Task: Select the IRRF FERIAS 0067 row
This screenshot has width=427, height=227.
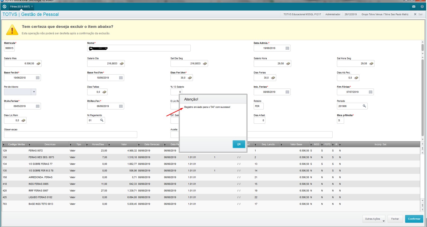Action: point(211,191)
